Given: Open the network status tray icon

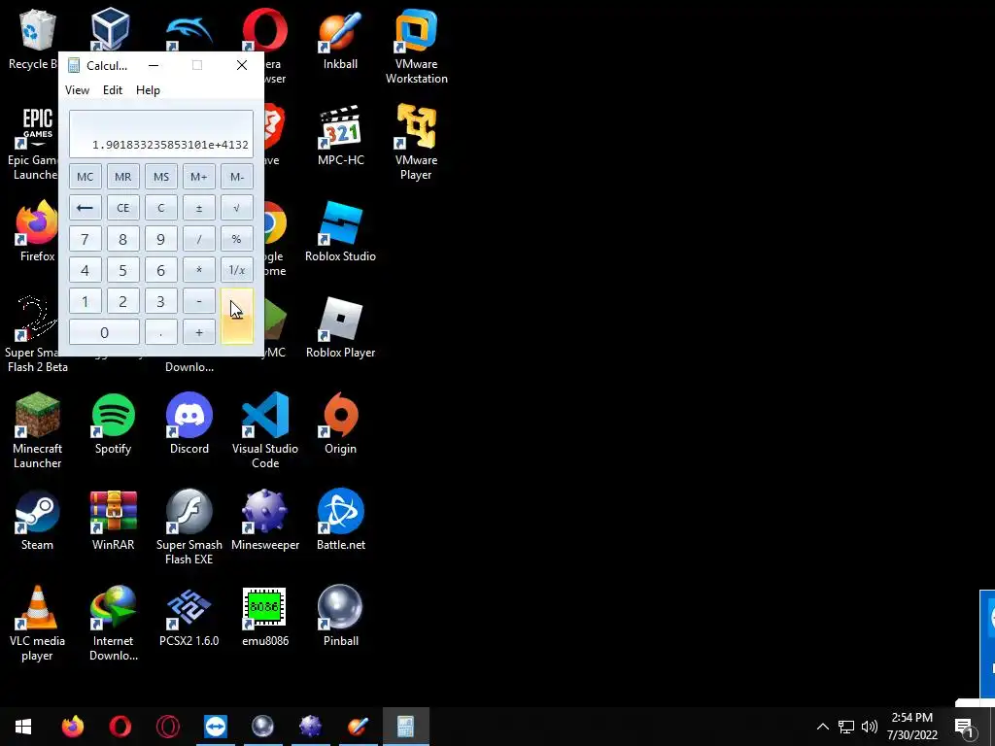Looking at the screenshot, I should pos(846,727).
